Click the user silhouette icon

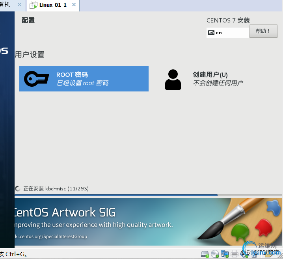[x=173, y=80]
